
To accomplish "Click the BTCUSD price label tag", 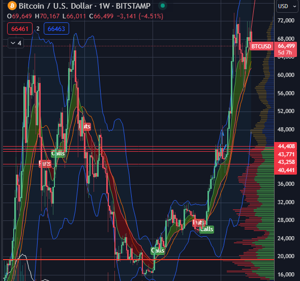I will click(x=261, y=46).
